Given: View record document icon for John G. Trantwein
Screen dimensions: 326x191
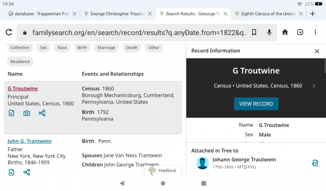Looking at the screenshot, I should tap(11, 172).
